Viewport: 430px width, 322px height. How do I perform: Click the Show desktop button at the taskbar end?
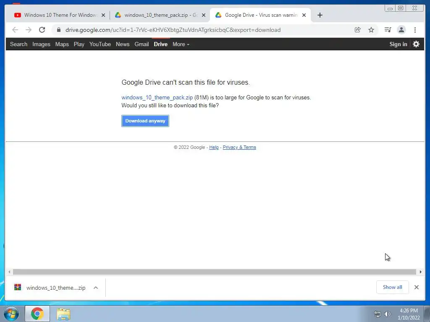coord(427,314)
